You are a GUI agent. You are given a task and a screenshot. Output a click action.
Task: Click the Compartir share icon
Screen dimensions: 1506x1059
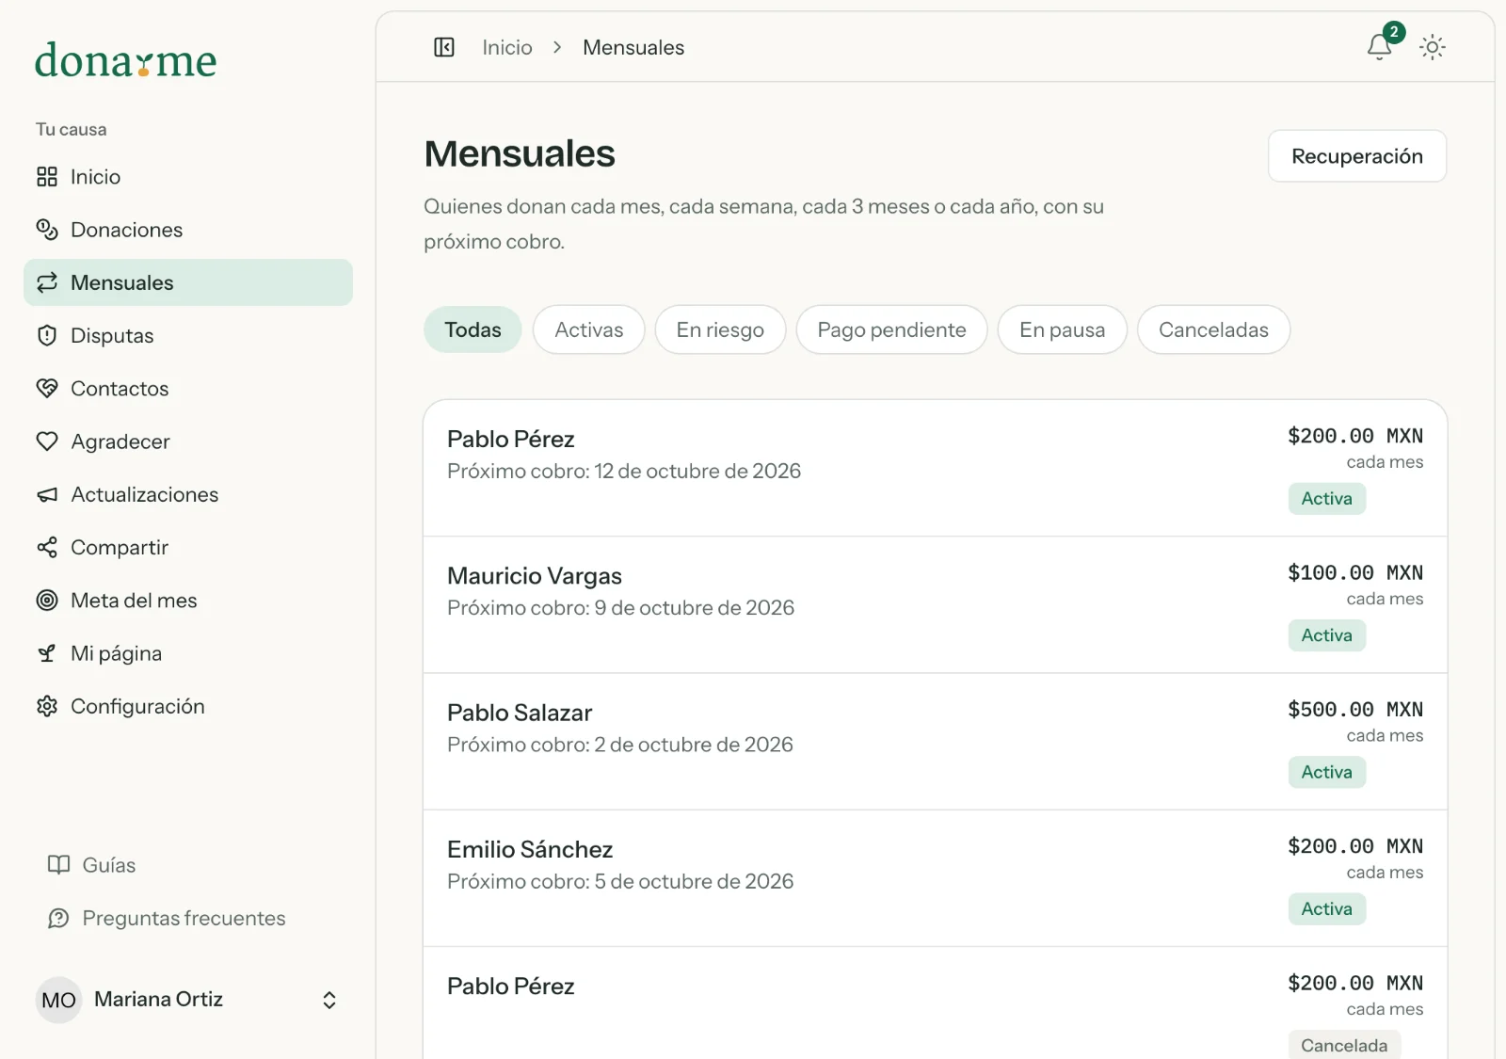tap(47, 548)
